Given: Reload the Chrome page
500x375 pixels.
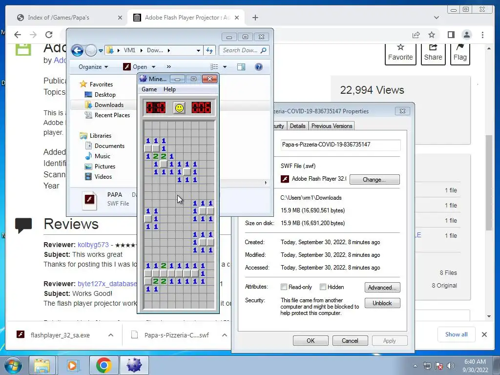Looking at the screenshot, I should 49,35.
